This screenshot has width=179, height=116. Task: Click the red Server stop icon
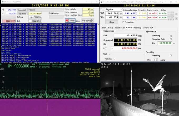(67, 21)
